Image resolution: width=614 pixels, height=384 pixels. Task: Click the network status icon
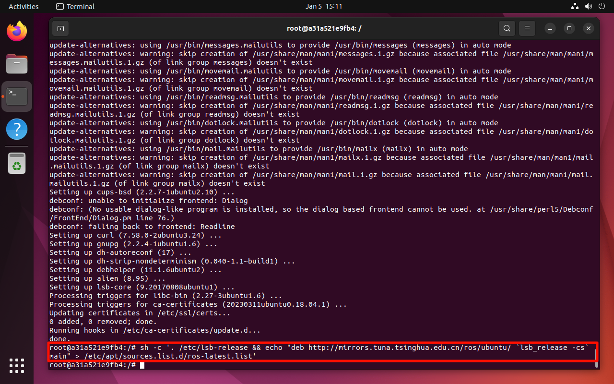click(x=575, y=7)
